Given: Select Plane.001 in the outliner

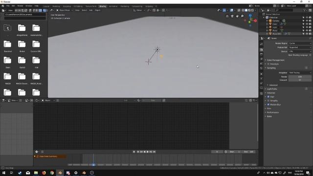Looking at the screenshot, I should [x=277, y=34].
